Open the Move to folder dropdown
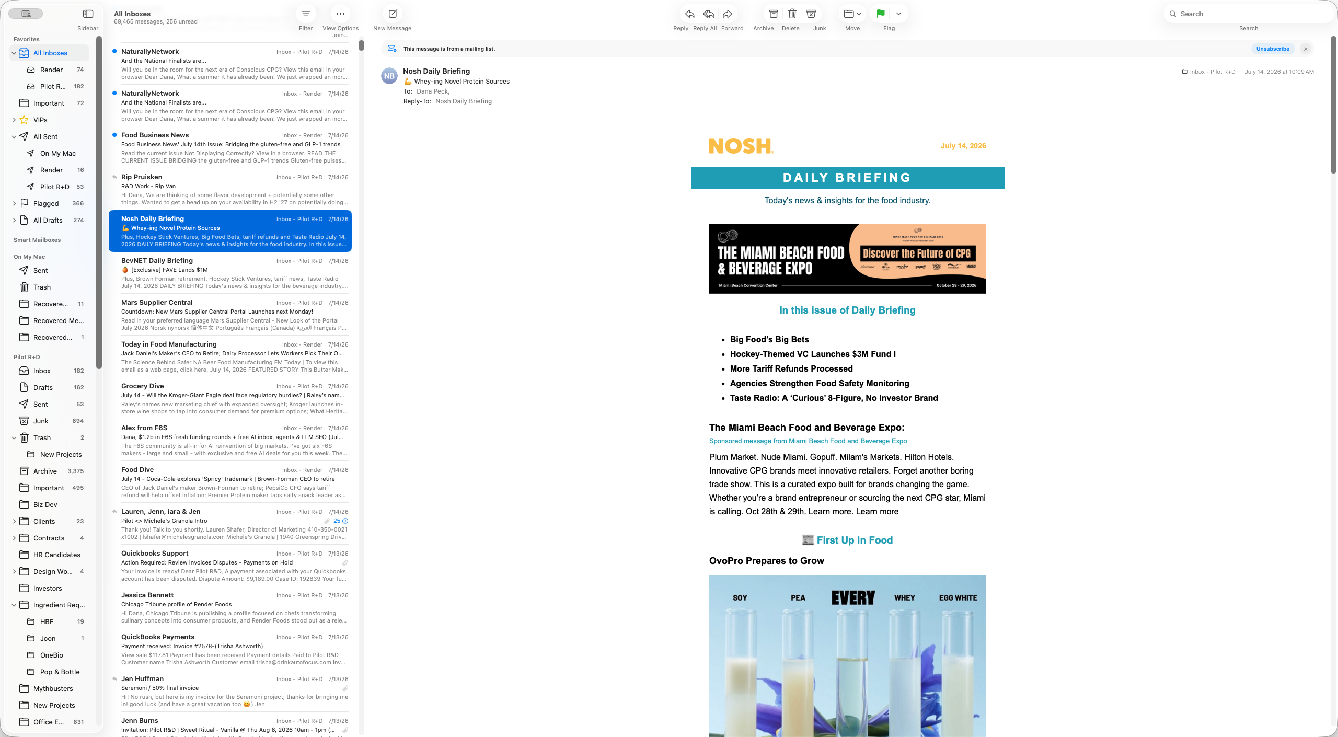This screenshot has height=737, width=1338. coord(852,14)
